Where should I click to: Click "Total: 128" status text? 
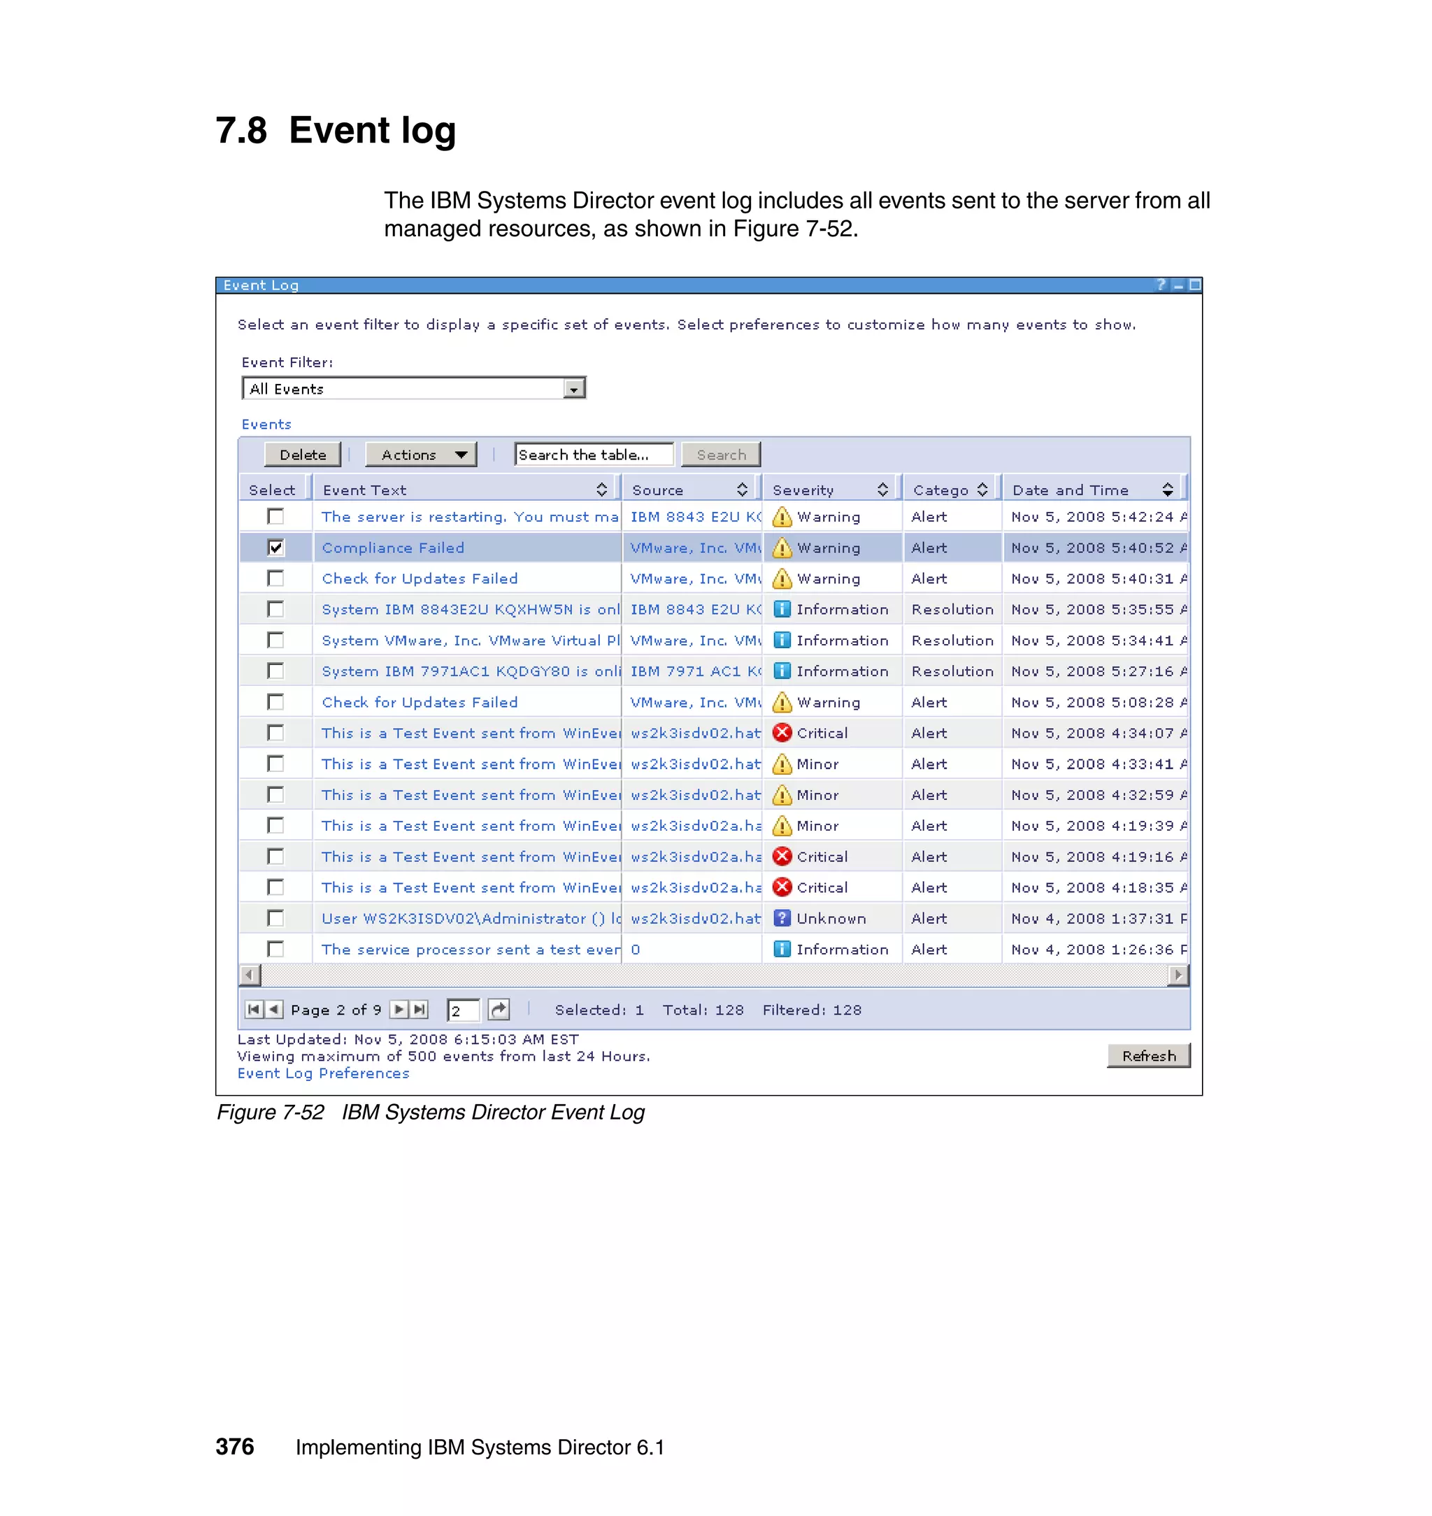(703, 1009)
